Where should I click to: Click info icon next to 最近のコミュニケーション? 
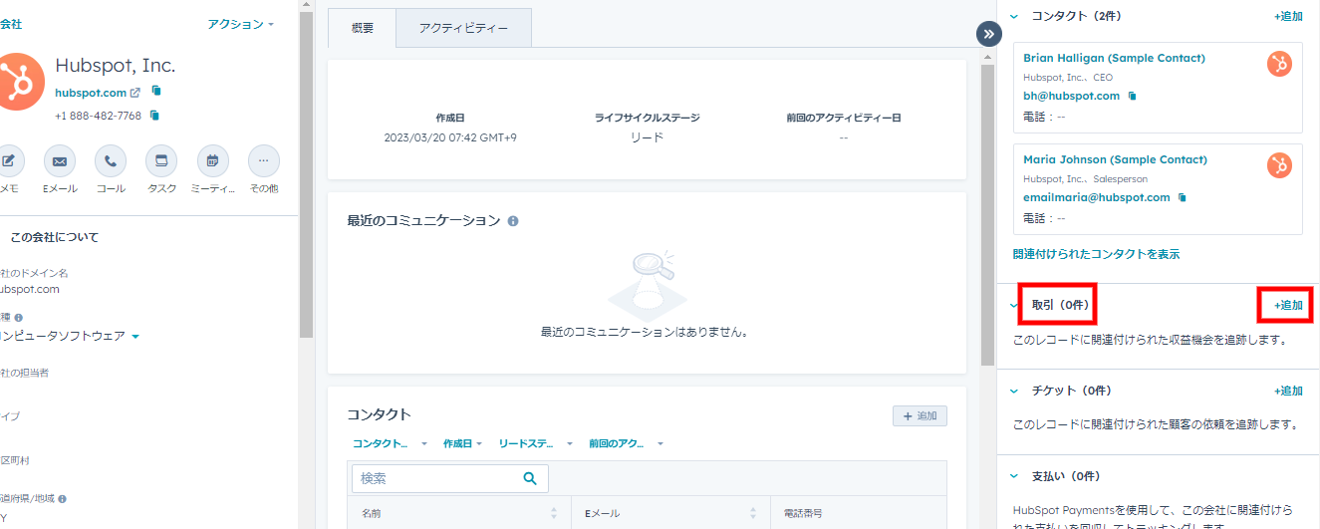pos(513,221)
